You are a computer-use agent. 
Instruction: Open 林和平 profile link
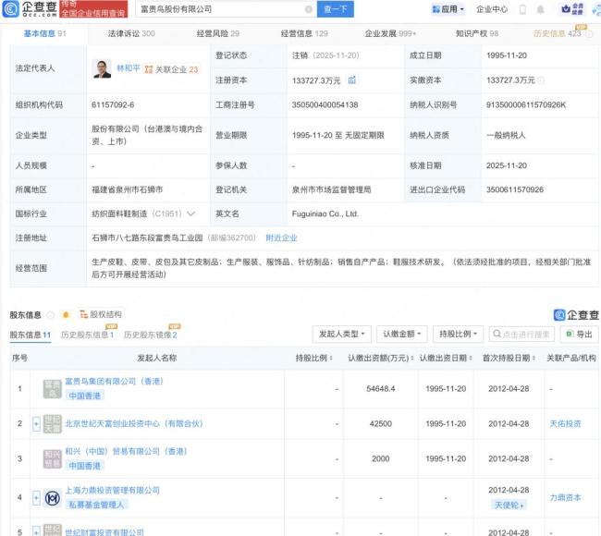coord(129,68)
